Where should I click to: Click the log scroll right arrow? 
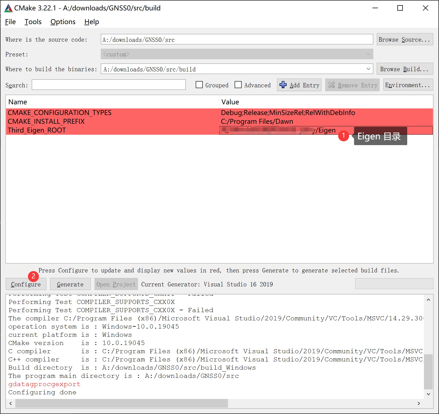click(x=419, y=403)
